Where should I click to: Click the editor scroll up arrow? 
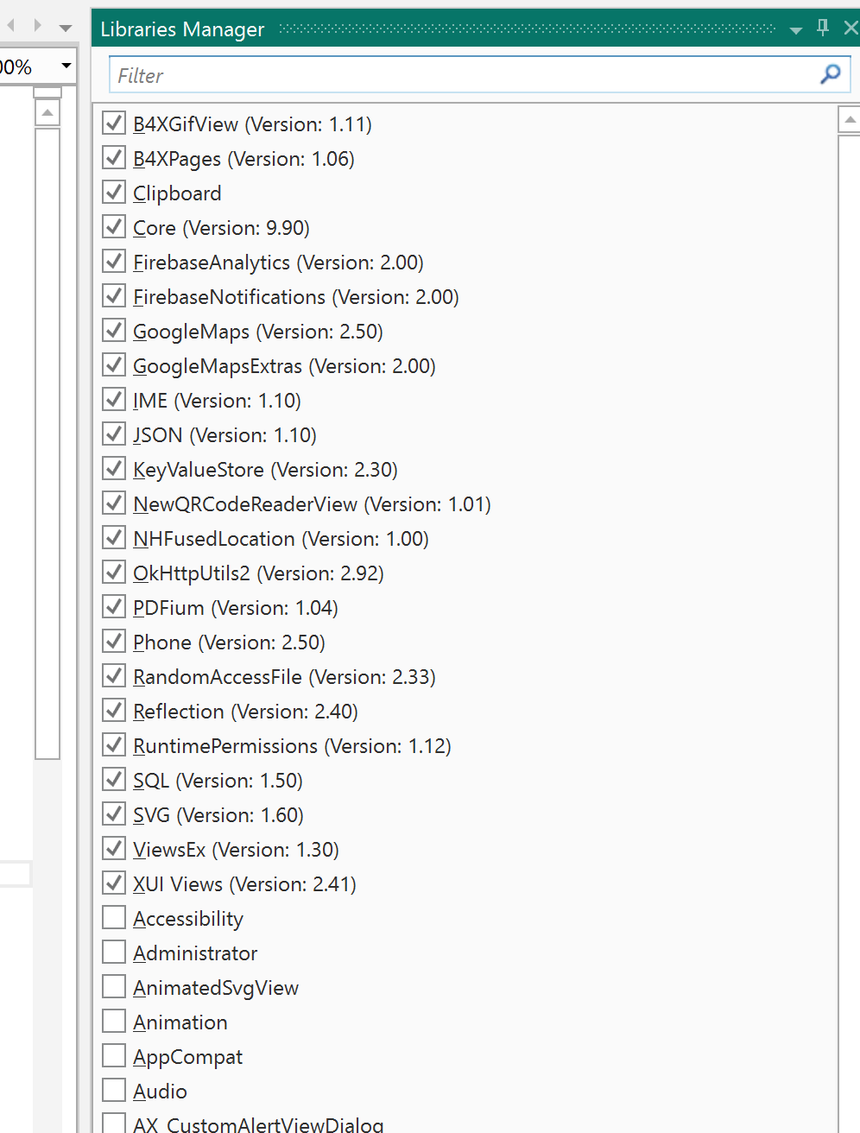pos(47,113)
